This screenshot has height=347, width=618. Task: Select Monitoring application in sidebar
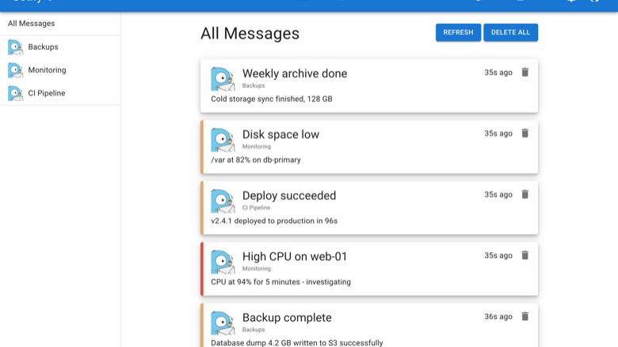click(60, 70)
